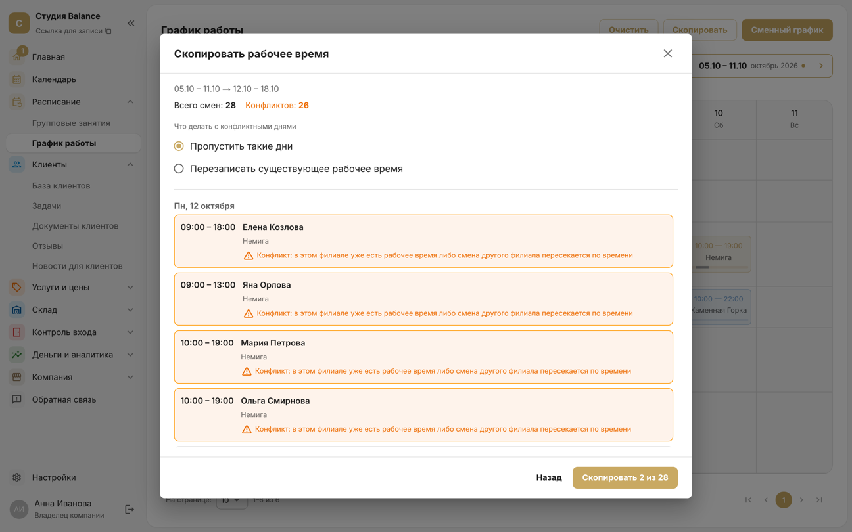Select Ольга Смирнова 10:00–19:00 shift card
The image size is (852, 532).
(423, 414)
